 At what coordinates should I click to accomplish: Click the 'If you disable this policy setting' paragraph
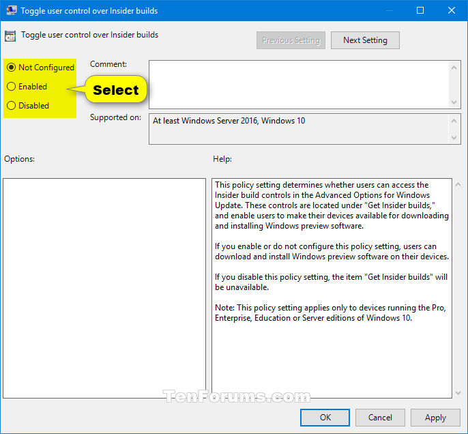(x=331, y=282)
